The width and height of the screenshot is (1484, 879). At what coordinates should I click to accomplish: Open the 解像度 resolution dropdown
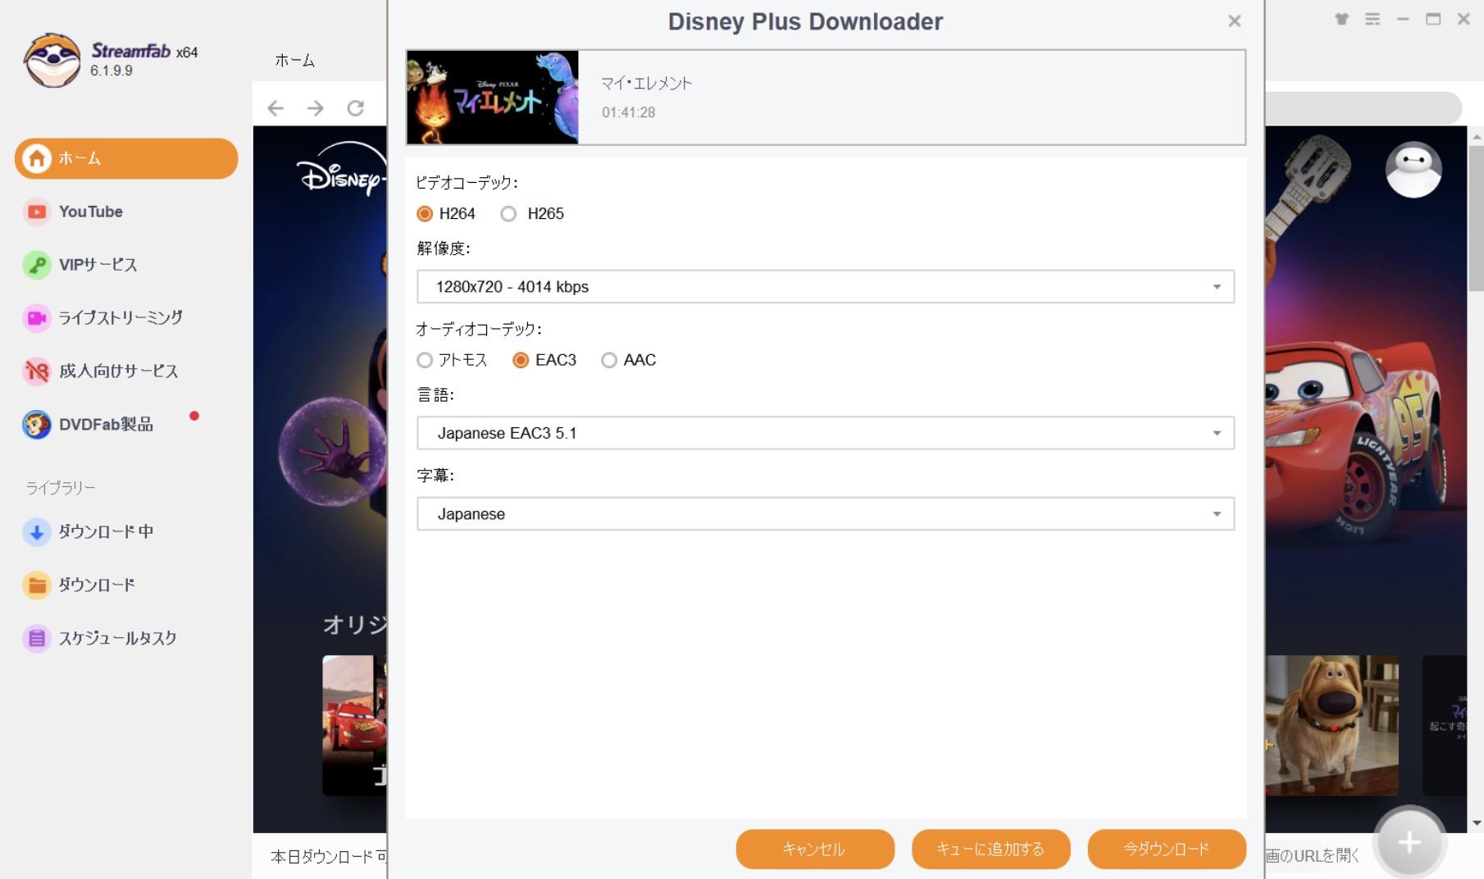click(x=826, y=287)
